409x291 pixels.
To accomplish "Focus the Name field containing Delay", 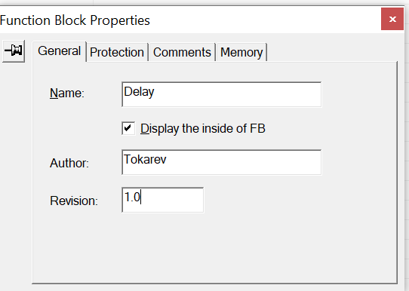I will [x=221, y=94].
